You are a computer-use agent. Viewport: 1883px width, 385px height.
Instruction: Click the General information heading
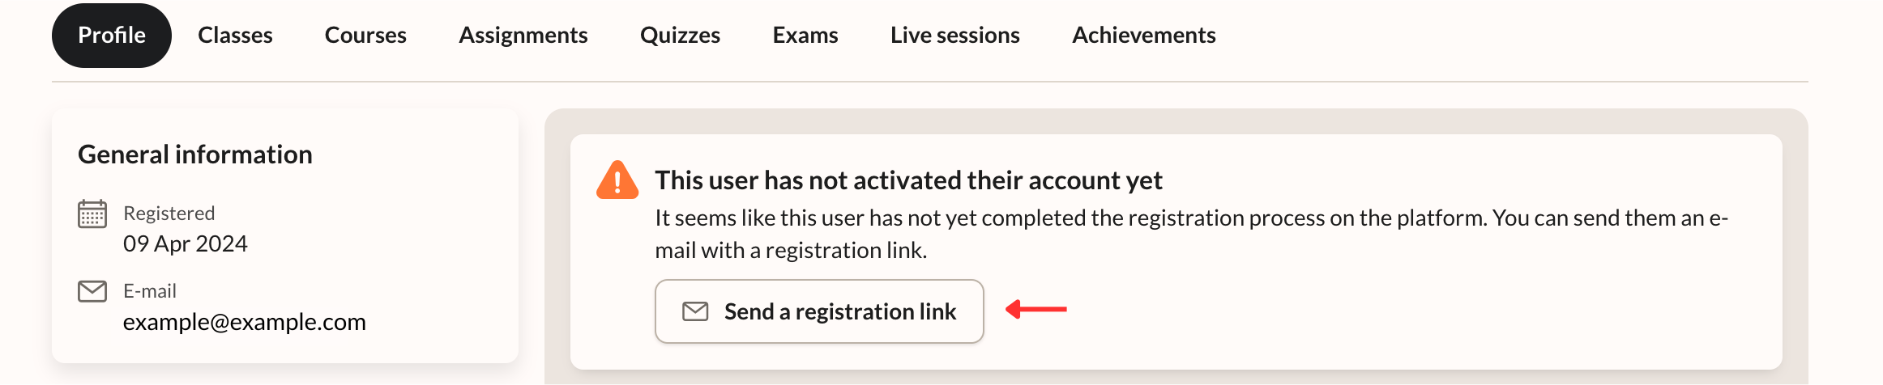pos(195,154)
